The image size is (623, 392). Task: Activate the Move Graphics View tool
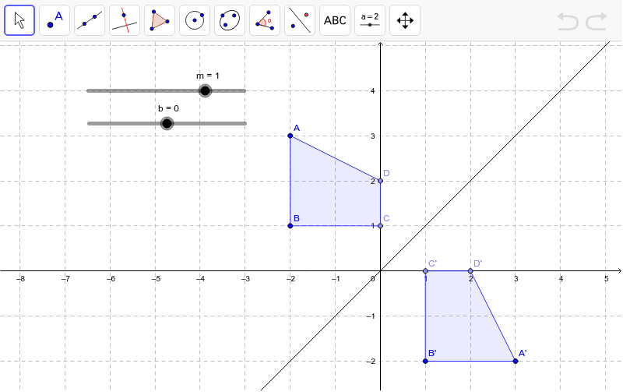[x=405, y=20]
